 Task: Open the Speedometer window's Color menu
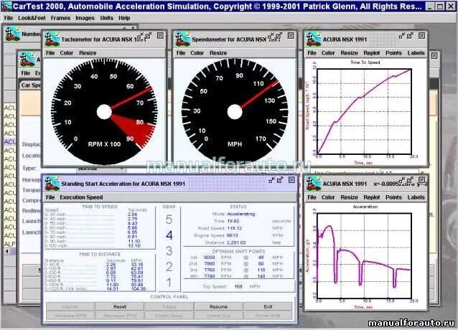pos(197,53)
